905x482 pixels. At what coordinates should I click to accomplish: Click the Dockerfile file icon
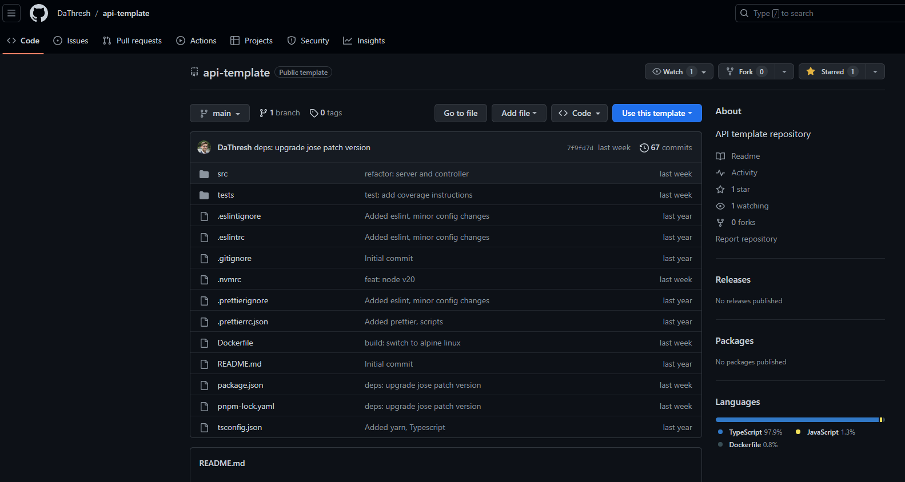click(x=204, y=343)
